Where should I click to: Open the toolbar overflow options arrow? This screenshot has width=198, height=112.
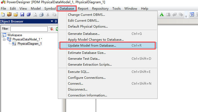point(186,16)
